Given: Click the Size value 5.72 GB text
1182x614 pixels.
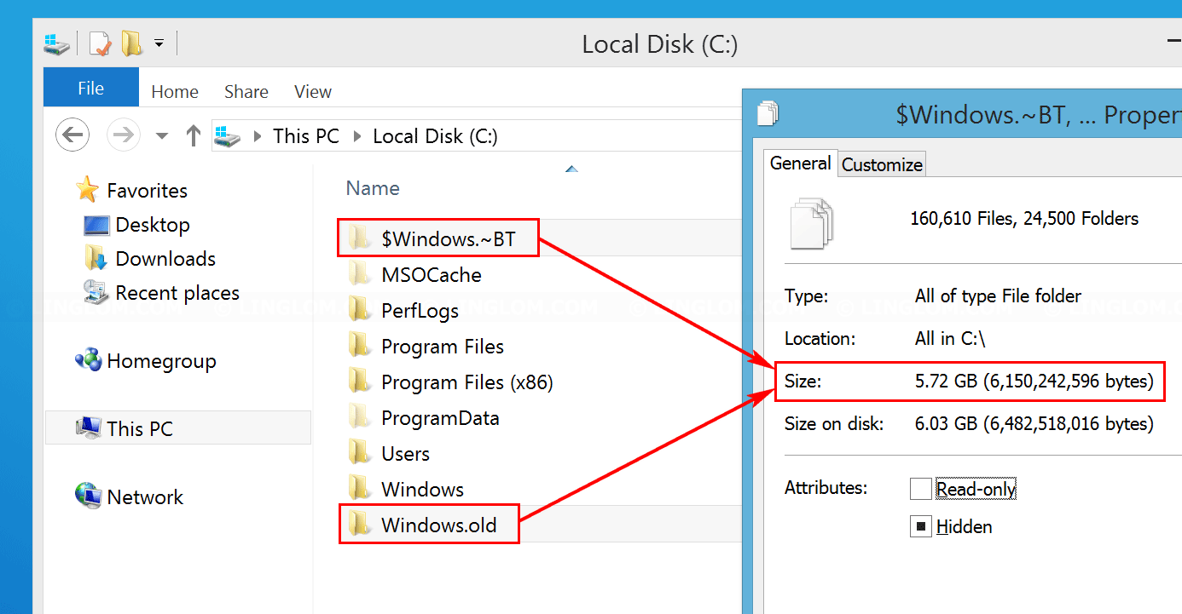Looking at the screenshot, I should click(1034, 382).
